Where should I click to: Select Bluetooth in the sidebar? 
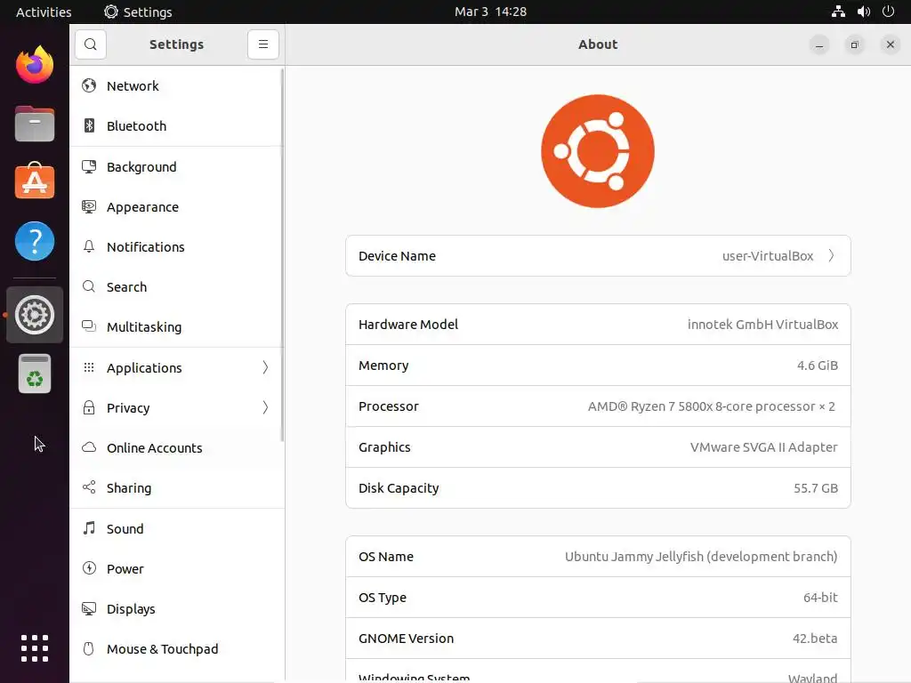(x=177, y=126)
